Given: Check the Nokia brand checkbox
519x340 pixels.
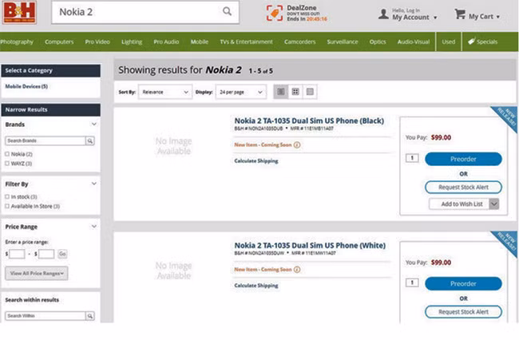Looking at the screenshot, I should click(x=8, y=153).
